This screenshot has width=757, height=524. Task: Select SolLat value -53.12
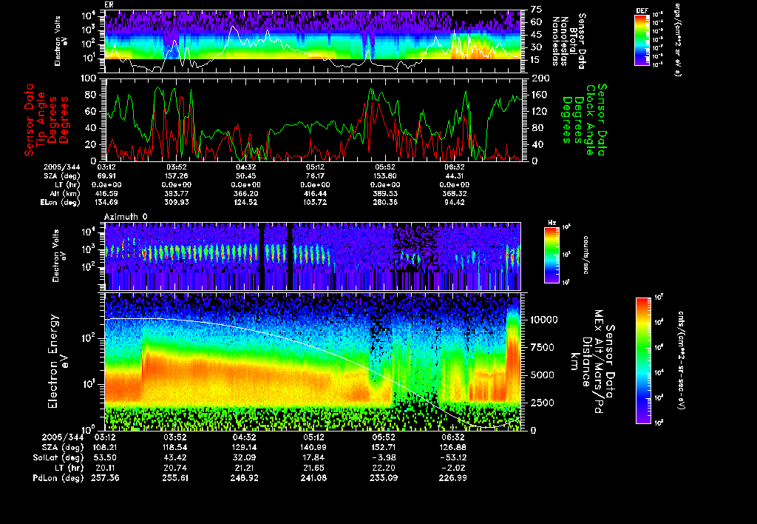(452, 457)
